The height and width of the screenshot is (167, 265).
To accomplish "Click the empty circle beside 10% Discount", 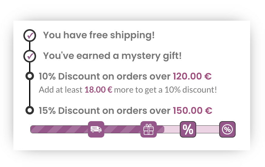I will (30, 76).
